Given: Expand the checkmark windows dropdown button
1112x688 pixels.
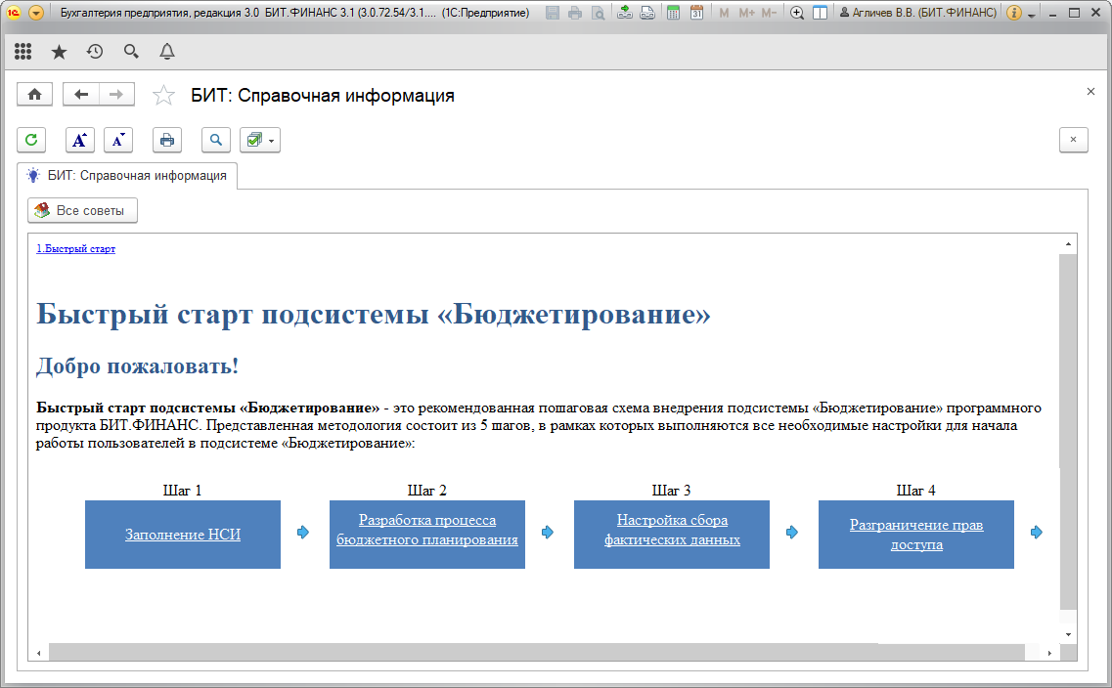Looking at the screenshot, I should [x=260, y=140].
